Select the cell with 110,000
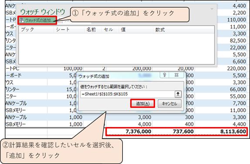 232,20
